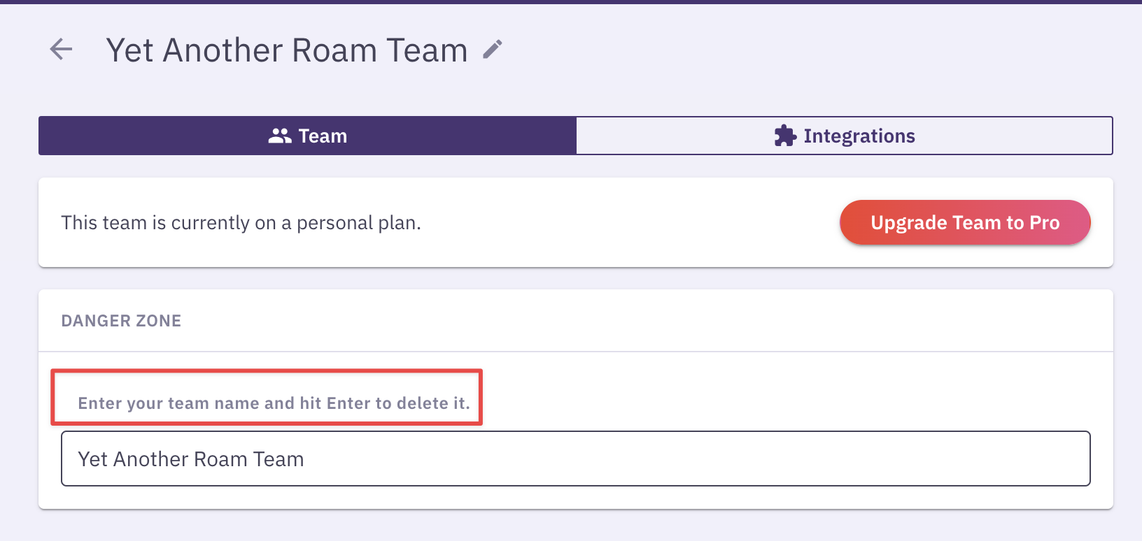The width and height of the screenshot is (1142, 541).
Task: Click the page title Yet Another Roam Team
Action: (286, 50)
